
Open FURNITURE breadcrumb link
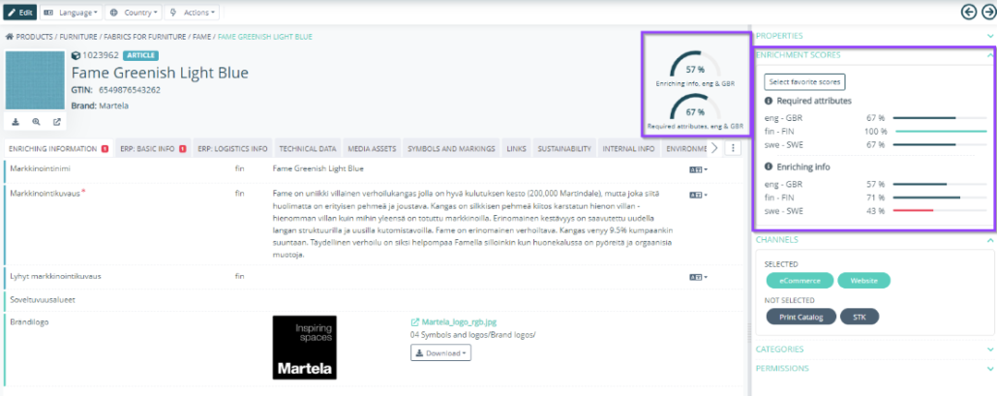(78, 37)
